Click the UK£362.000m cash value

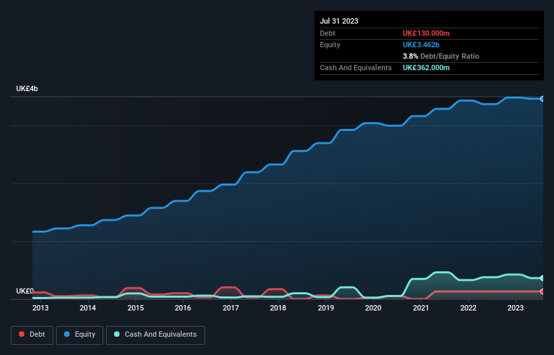pyautogui.click(x=426, y=67)
